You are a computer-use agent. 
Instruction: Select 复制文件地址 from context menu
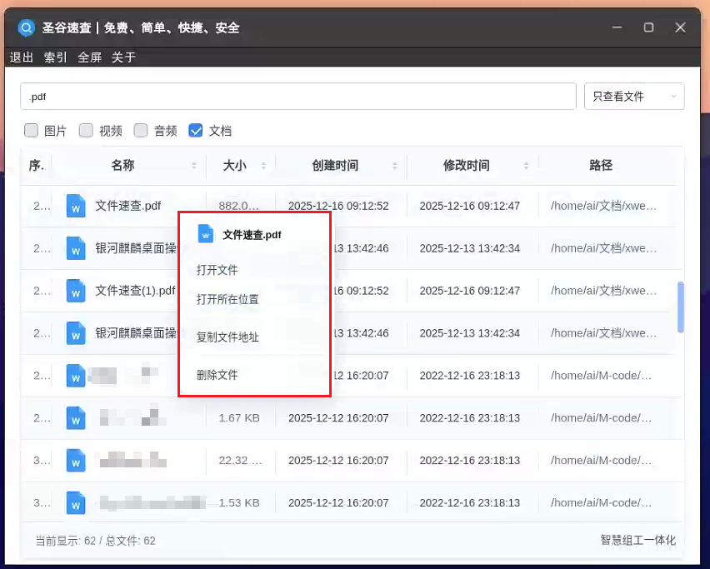click(227, 337)
